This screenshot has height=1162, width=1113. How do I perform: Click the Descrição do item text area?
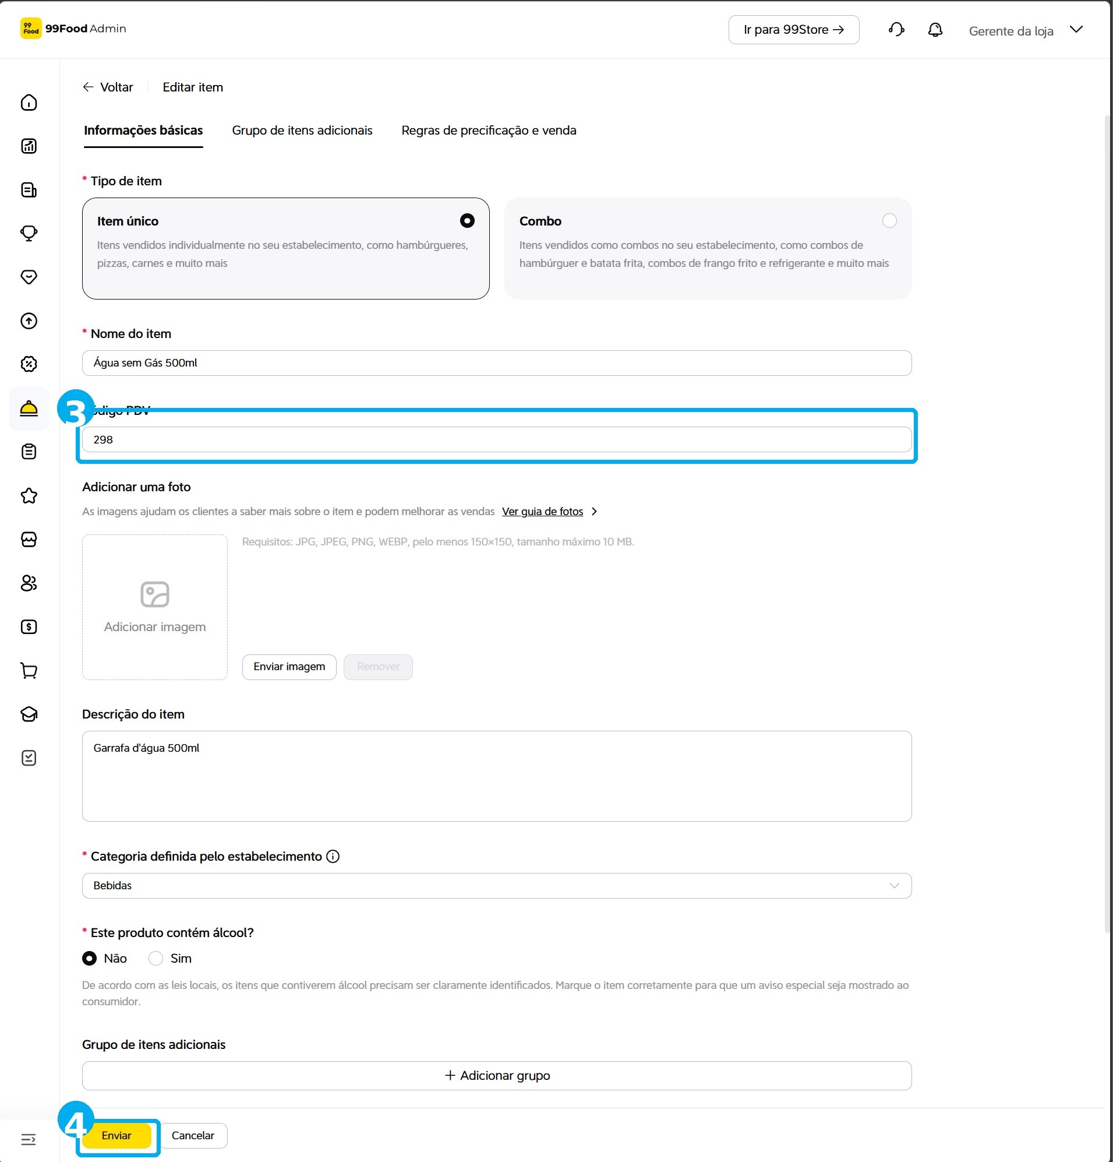tap(497, 776)
